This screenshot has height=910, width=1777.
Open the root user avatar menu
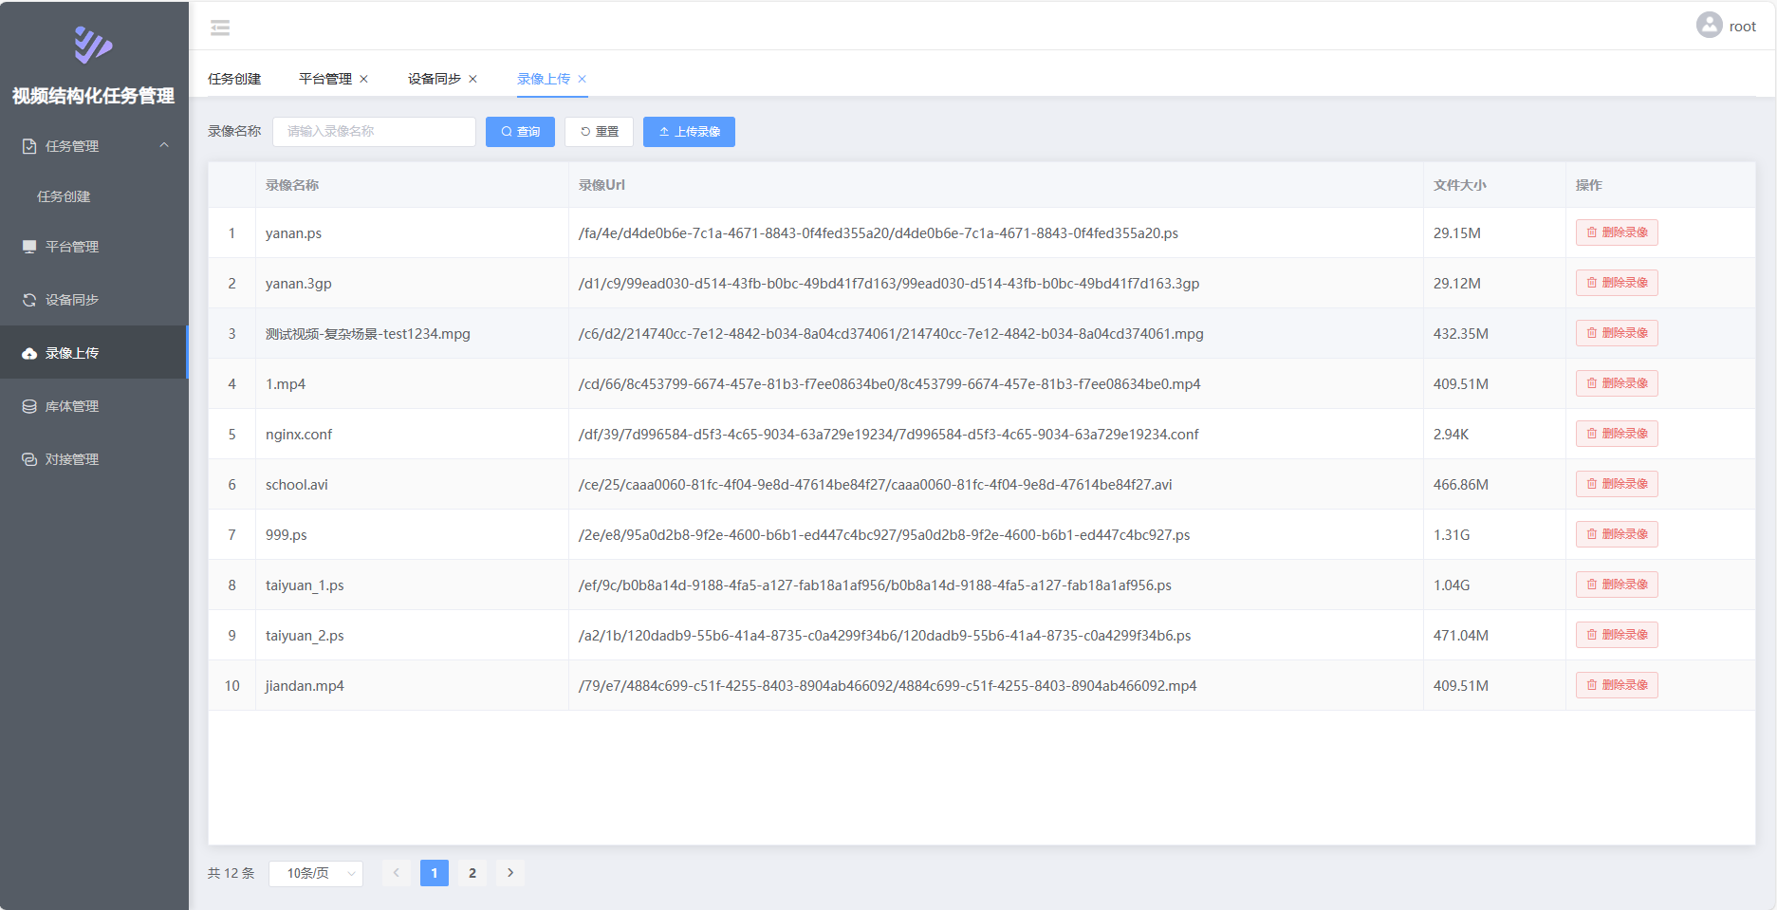1709,26
